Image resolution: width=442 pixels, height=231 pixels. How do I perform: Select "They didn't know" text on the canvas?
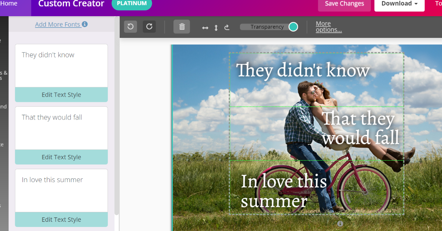pos(302,71)
